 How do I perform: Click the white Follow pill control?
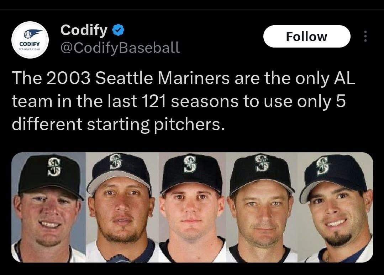tap(307, 36)
